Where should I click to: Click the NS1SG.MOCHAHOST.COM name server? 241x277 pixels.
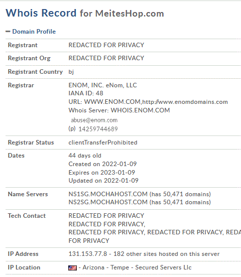[108, 194]
